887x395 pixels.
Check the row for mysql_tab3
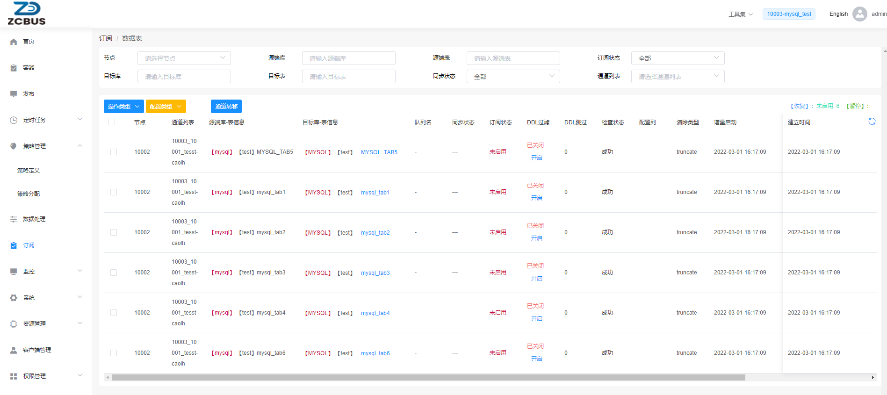pyautogui.click(x=114, y=273)
